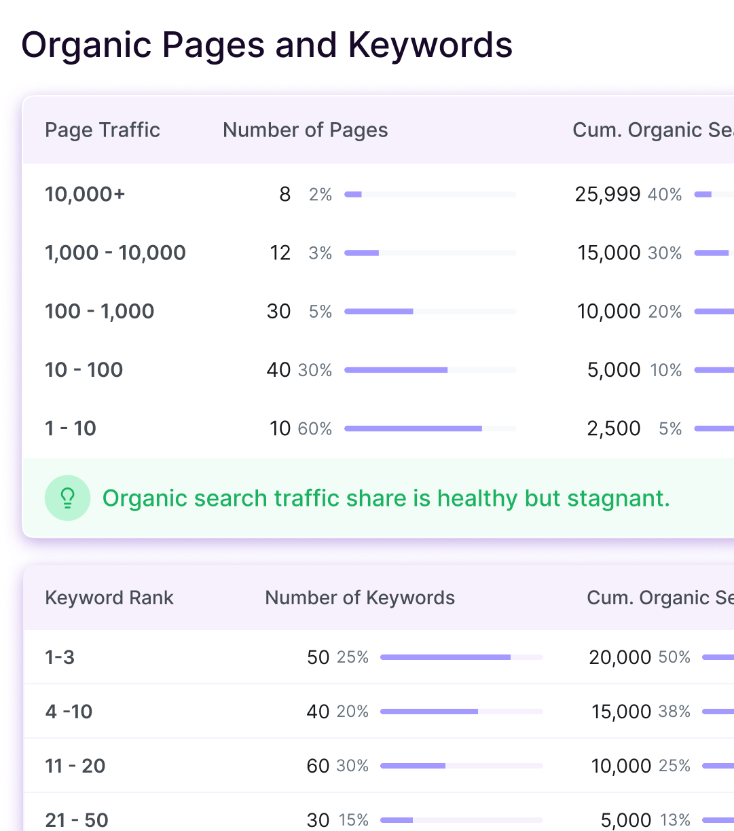Click the 100 - 1,000 traffic row label
This screenshot has width=734, height=831.
point(99,312)
